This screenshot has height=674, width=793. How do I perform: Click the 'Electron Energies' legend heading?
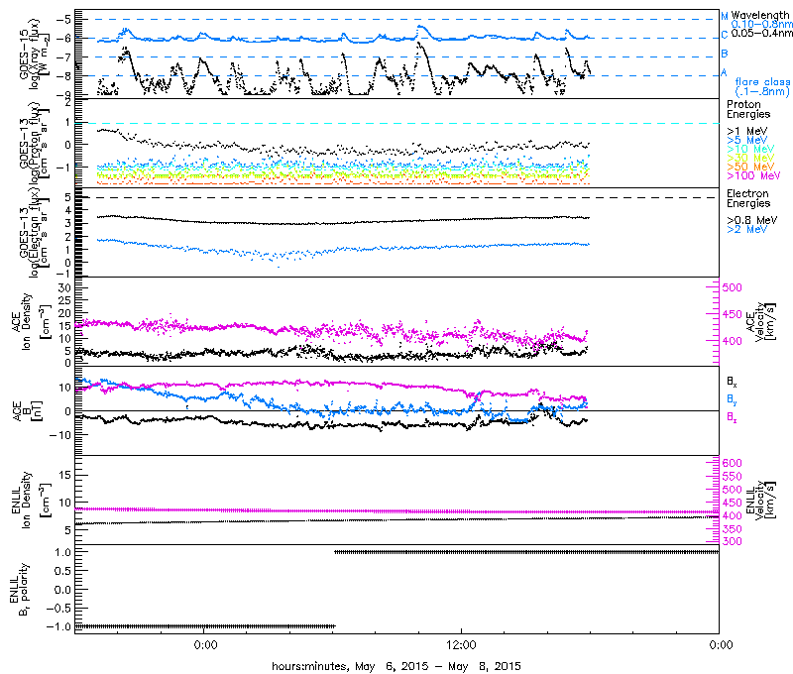coord(748,198)
